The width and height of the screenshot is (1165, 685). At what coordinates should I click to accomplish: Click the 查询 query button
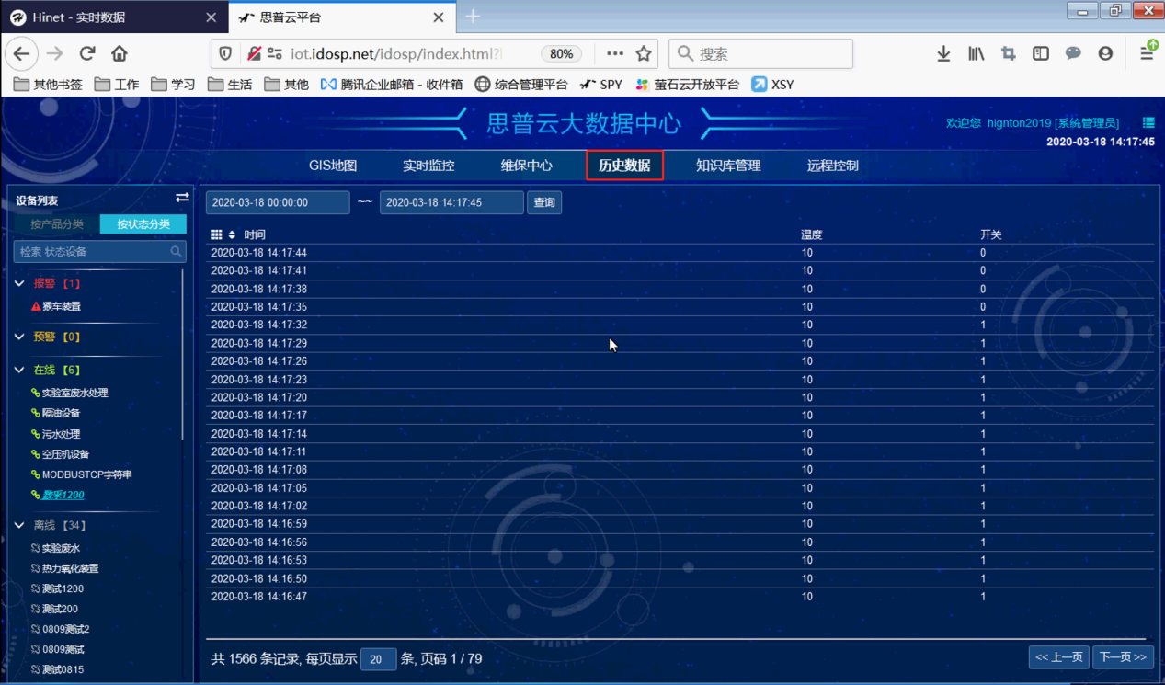tap(543, 201)
